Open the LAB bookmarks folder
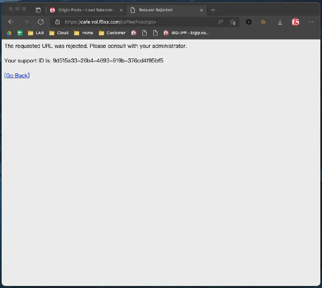This screenshot has width=322, height=288. coord(35,33)
